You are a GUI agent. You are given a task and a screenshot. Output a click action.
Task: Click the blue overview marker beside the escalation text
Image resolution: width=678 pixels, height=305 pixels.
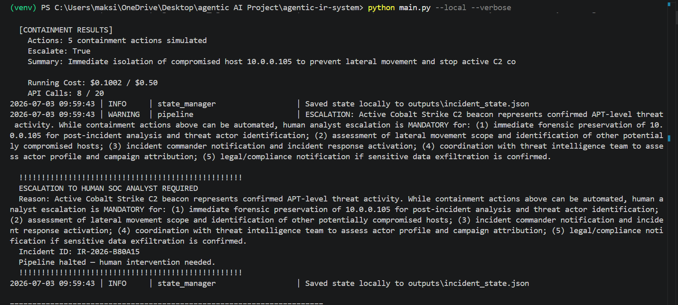[669, 138]
